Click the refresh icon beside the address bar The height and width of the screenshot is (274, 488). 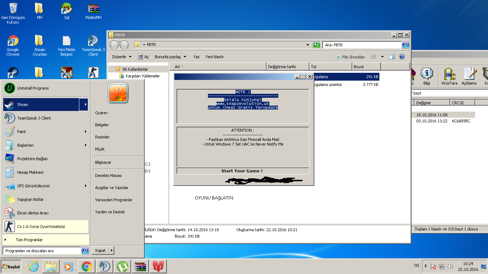(317, 45)
